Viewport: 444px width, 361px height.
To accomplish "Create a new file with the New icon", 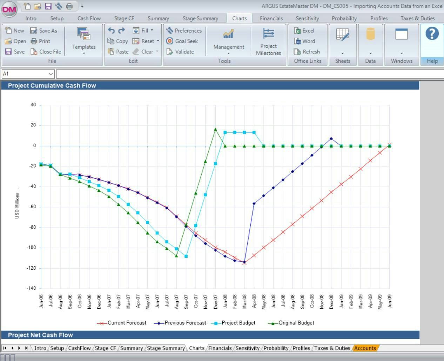I will (x=15, y=31).
